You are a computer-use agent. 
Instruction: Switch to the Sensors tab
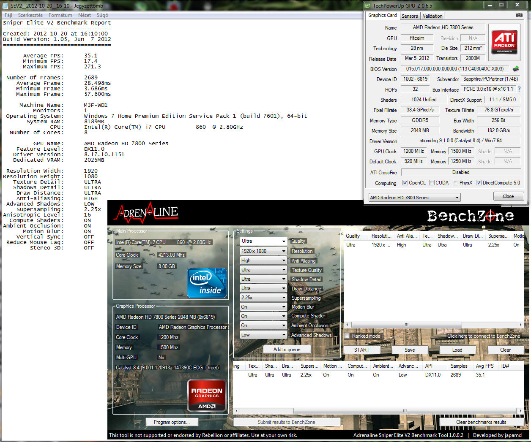410,16
